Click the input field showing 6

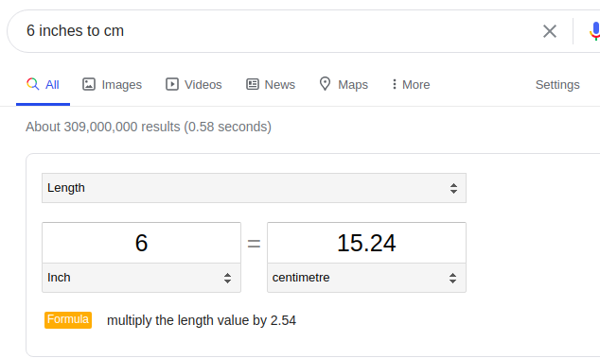coord(142,243)
